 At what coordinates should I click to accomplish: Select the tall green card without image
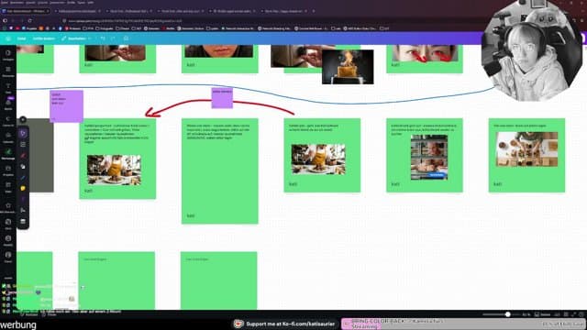click(x=220, y=171)
